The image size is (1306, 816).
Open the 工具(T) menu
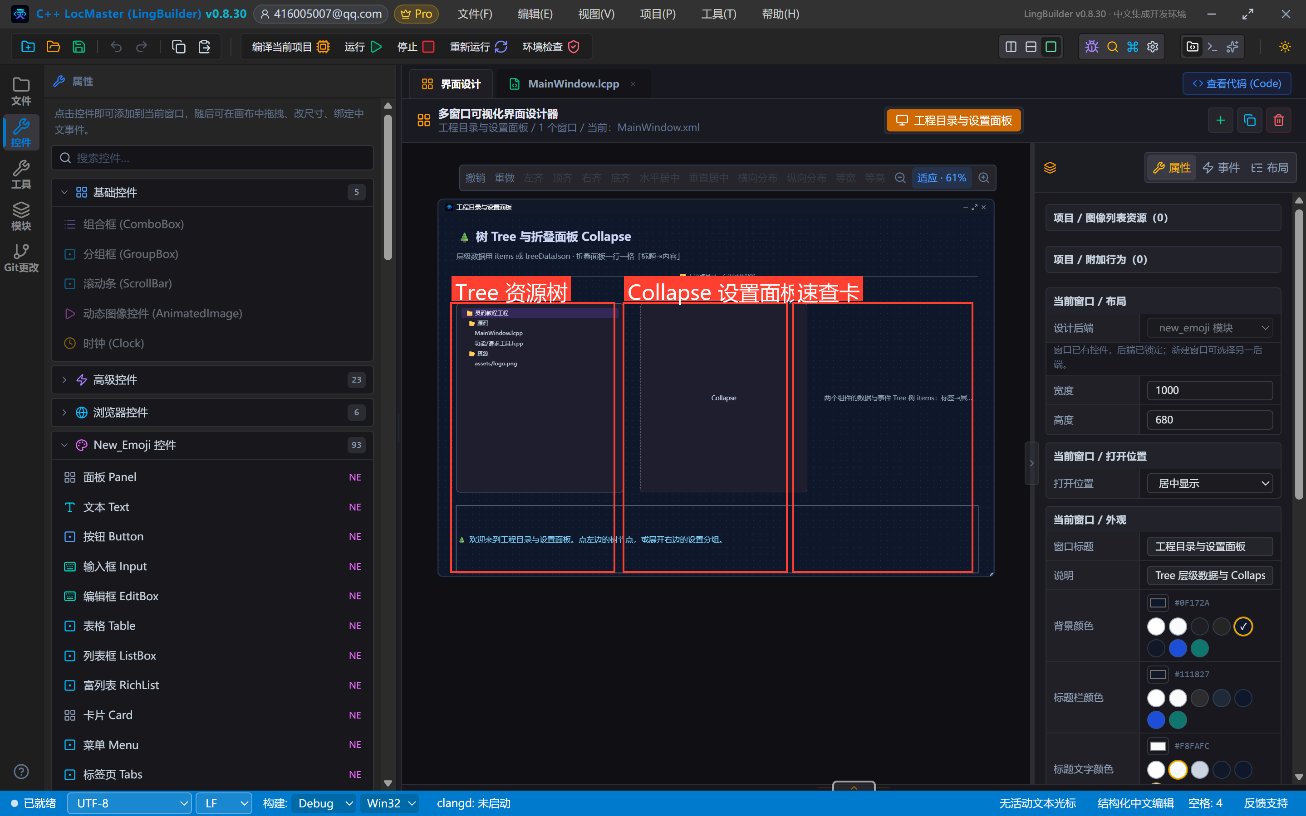point(718,14)
